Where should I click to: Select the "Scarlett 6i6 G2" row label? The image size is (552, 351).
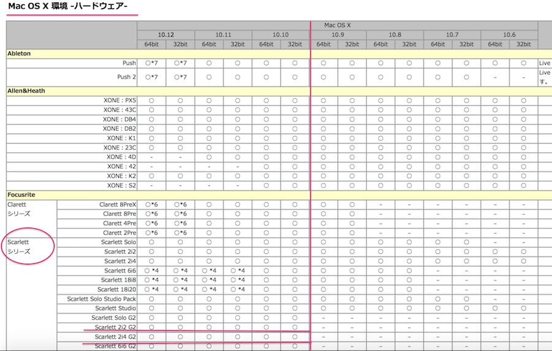(x=115, y=347)
